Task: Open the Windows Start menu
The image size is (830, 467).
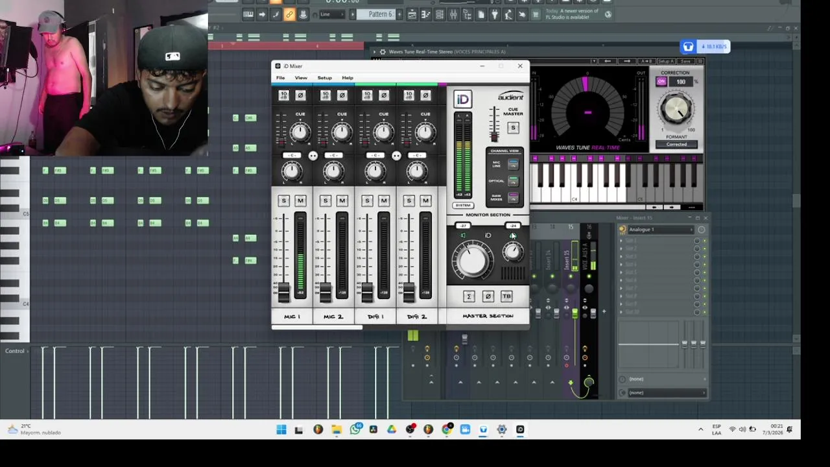Action: click(281, 429)
